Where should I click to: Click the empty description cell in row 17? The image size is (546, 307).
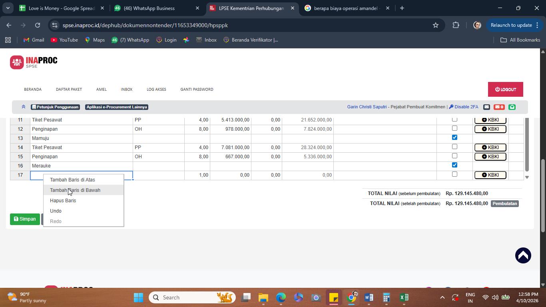click(x=82, y=175)
